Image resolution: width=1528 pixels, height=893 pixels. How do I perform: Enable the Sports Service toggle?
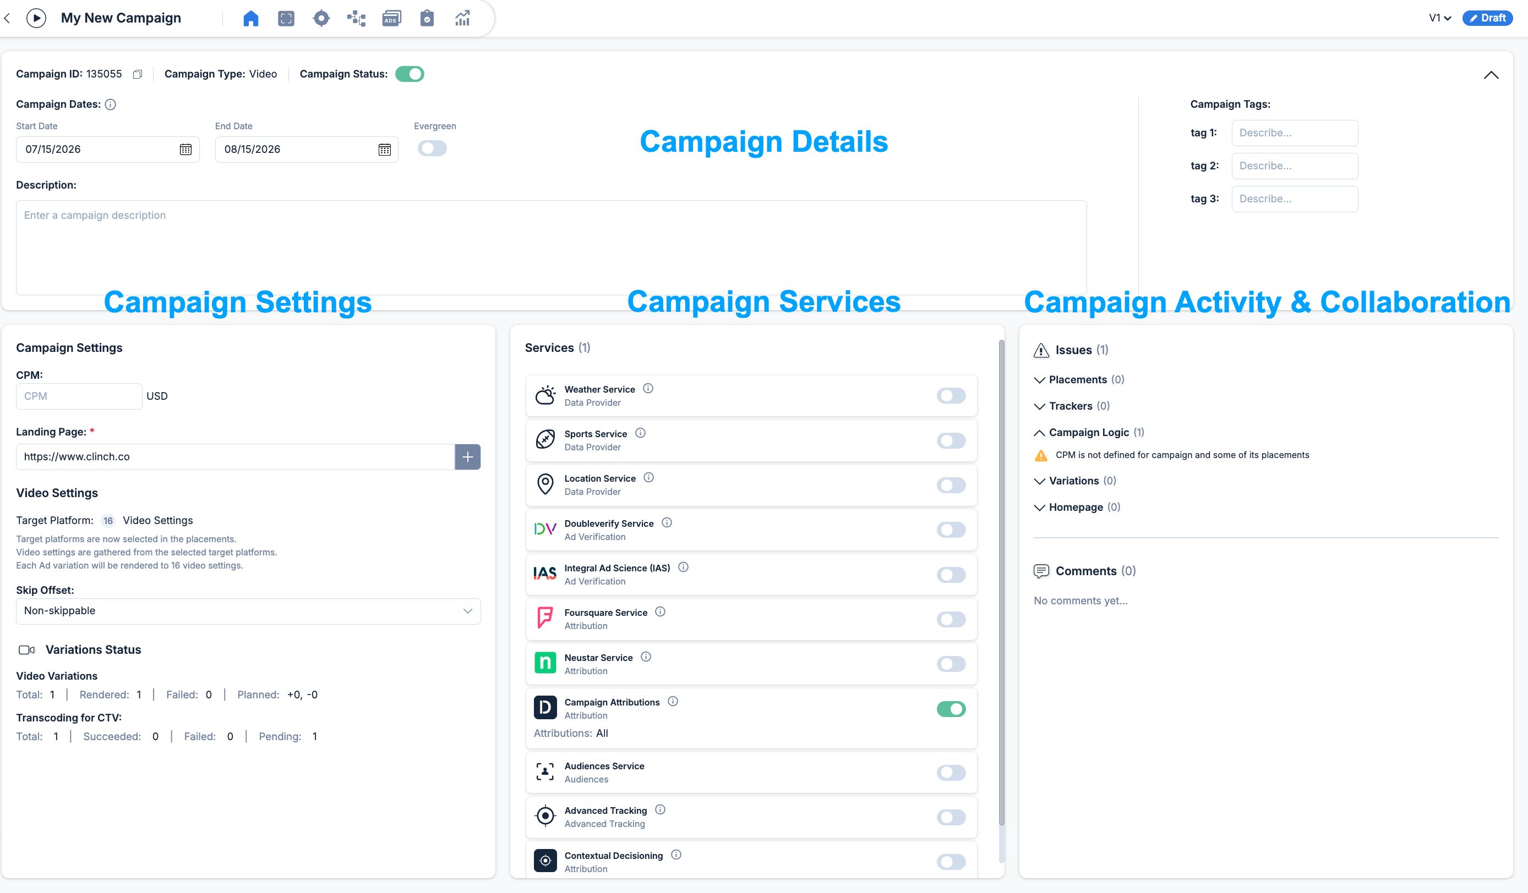point(951,440)
